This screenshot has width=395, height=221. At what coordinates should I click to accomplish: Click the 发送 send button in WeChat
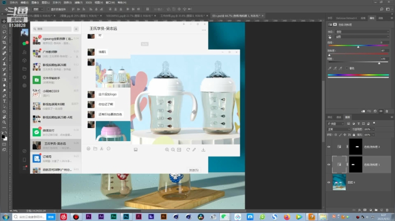(x=194, y=170)
